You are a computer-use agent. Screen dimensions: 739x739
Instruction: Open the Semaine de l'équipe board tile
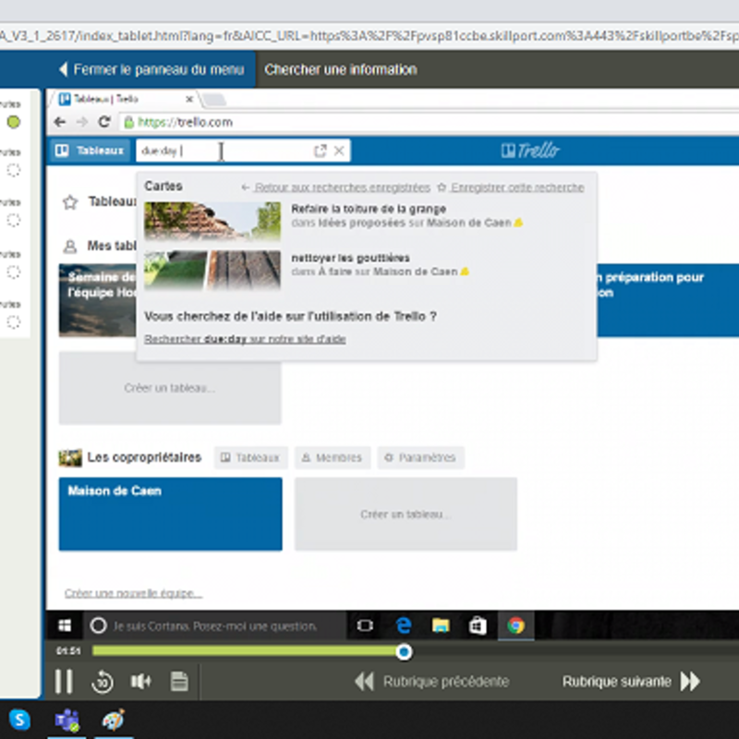pos(98,300)
